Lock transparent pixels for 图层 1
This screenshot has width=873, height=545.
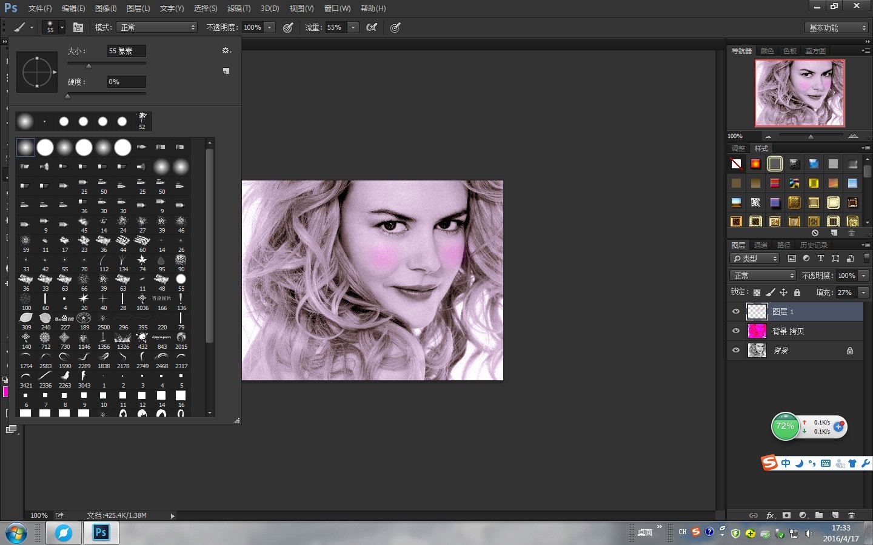756,292
